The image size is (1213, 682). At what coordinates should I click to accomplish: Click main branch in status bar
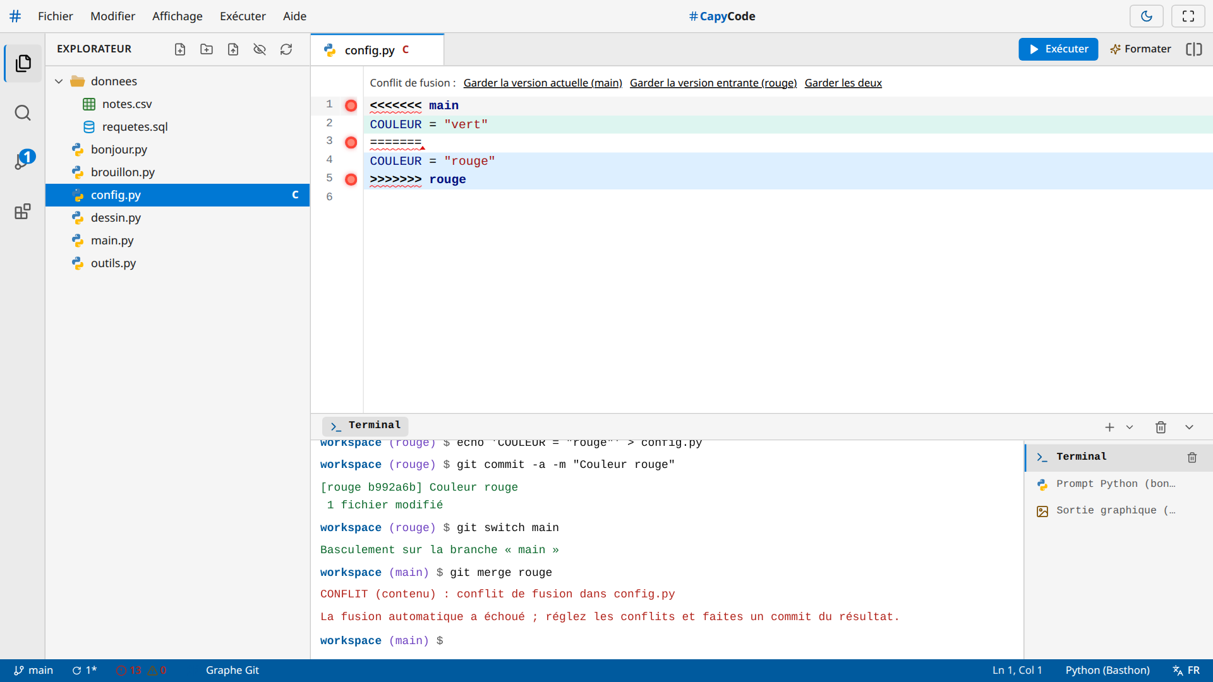click(x=34, y=671)
